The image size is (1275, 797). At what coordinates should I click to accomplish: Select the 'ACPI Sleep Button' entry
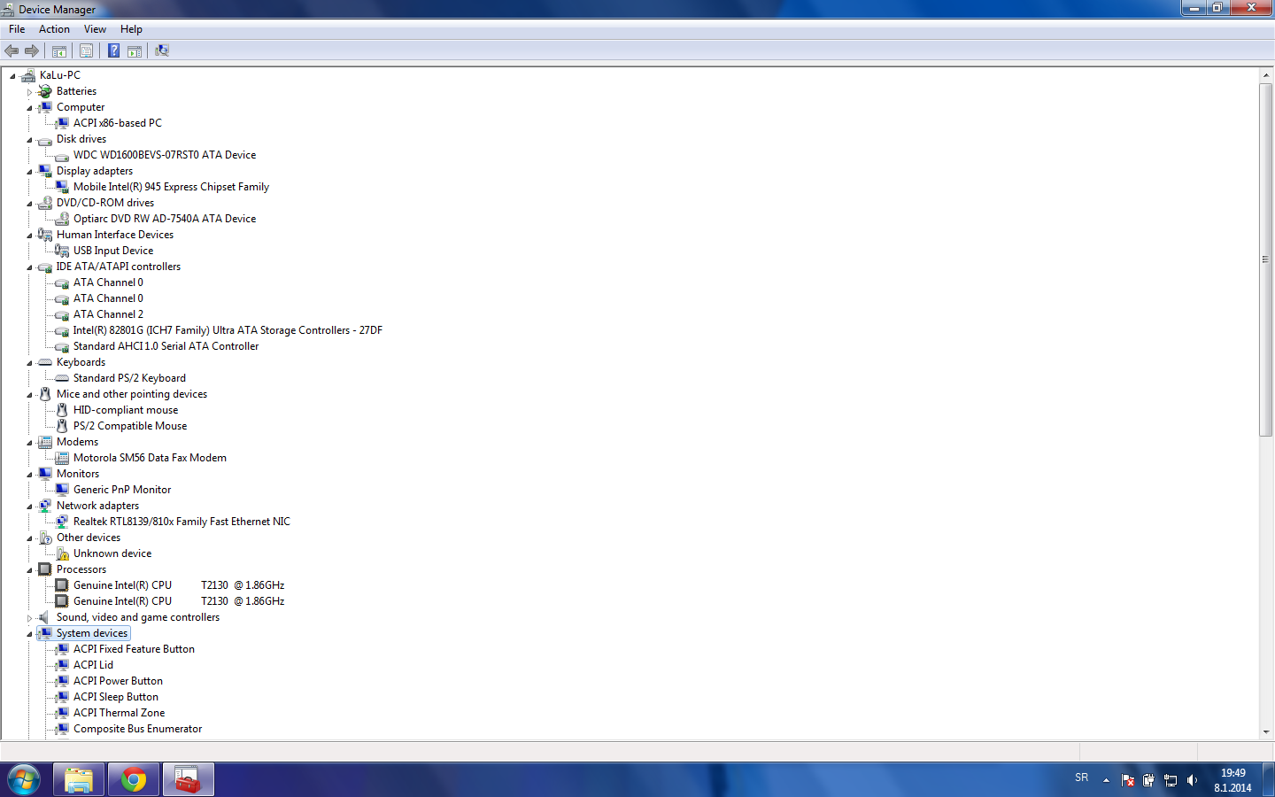tap(116, 697)
